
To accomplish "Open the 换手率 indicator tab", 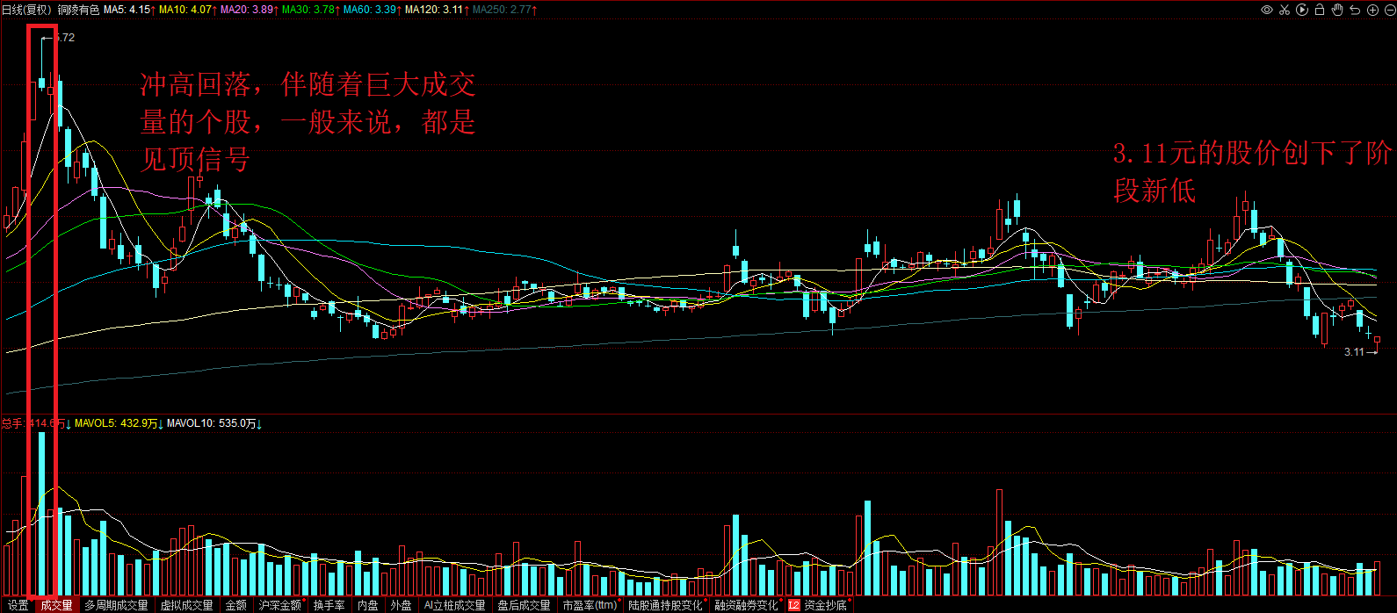I will (x=329, y=605).
